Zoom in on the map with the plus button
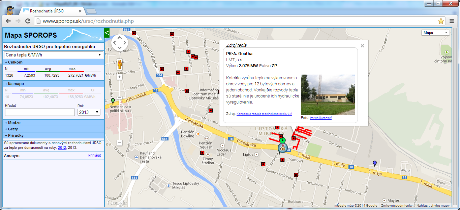This screenshot has width=460, height=210. pyautogui.click(x=119, y=77)
